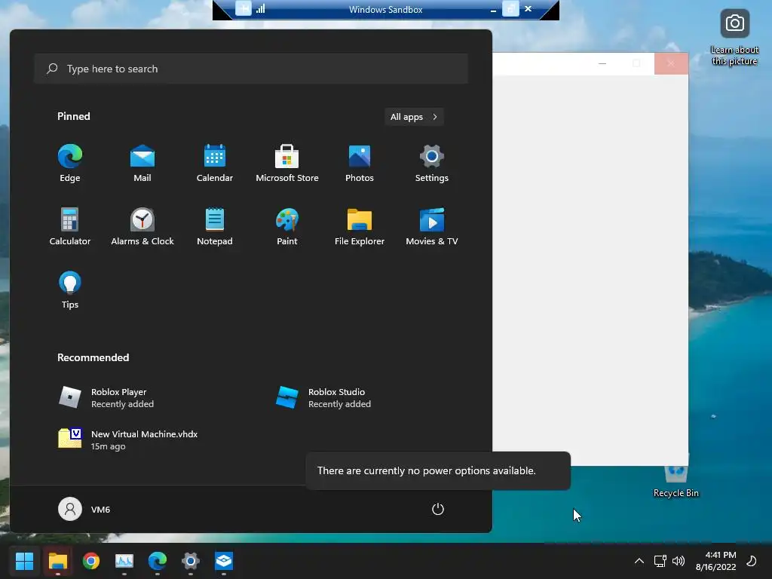Close the Windows Sandbox connection bar
772x579 pixels.
point(528,8)
